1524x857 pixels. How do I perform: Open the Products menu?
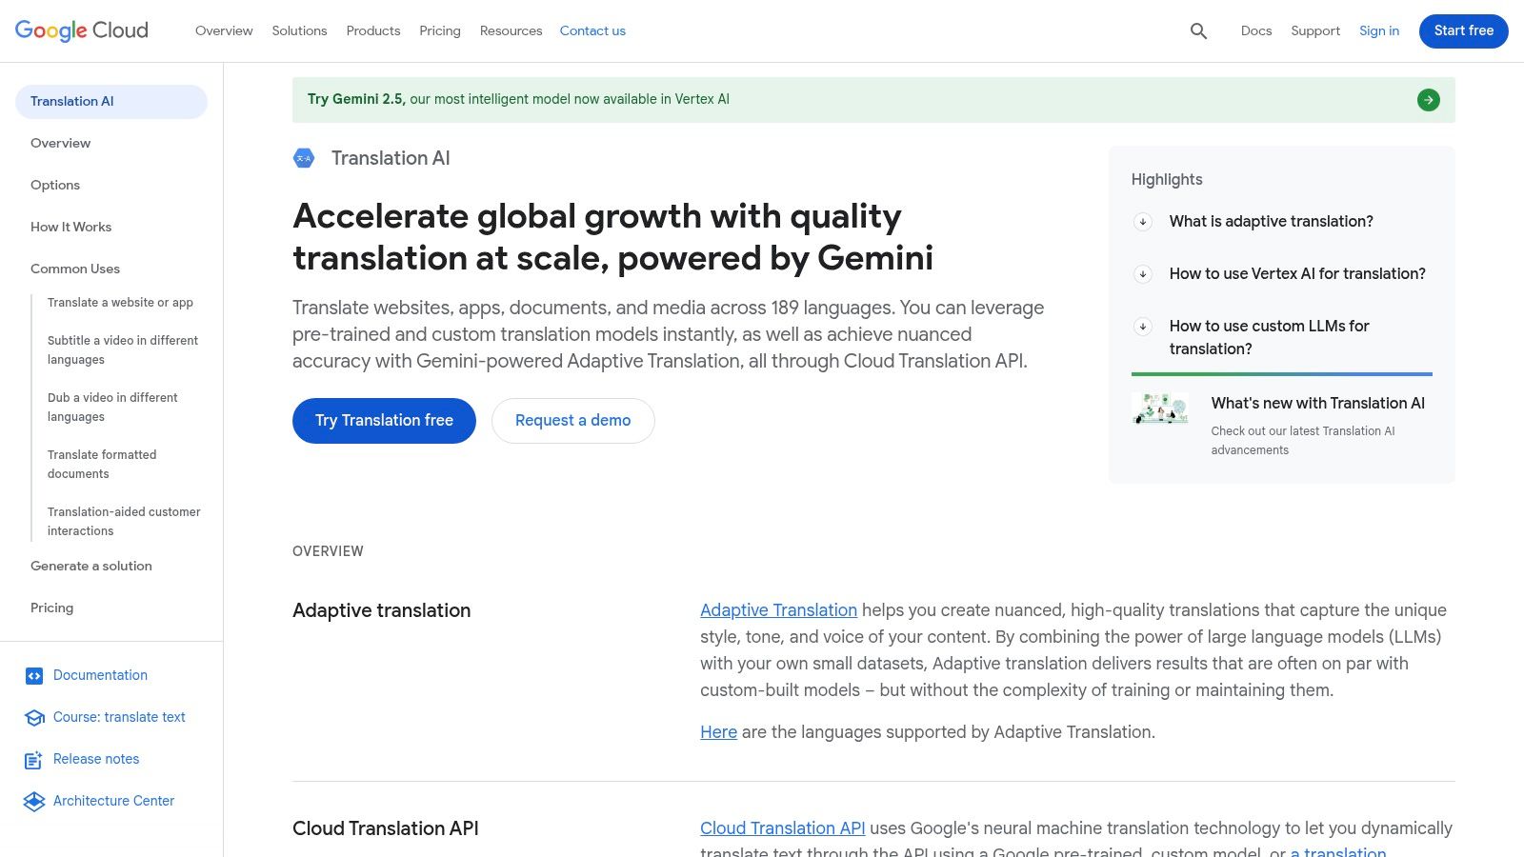pyautogui.click(x=372, y=30)
